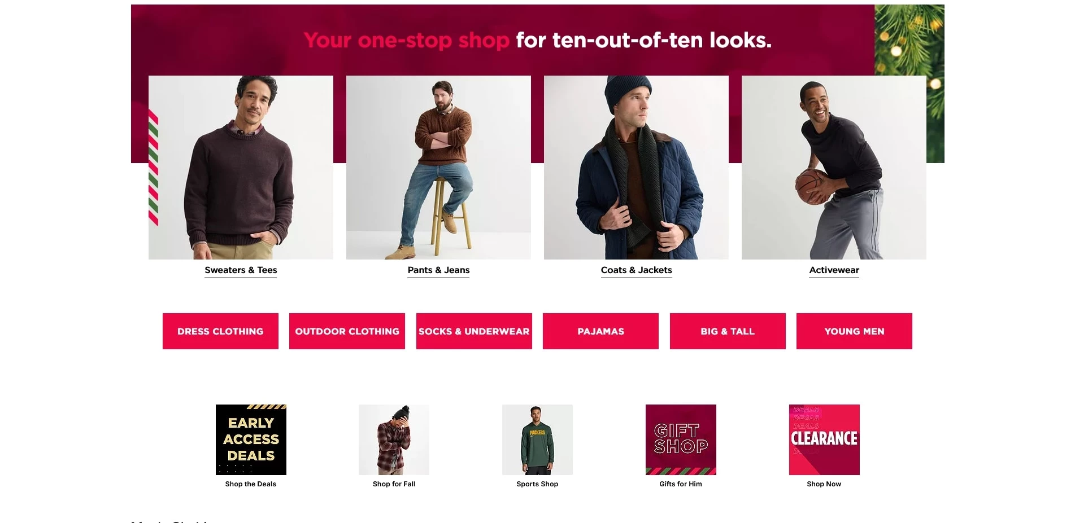Select the Shop Now clearance link

pos(824,484)
